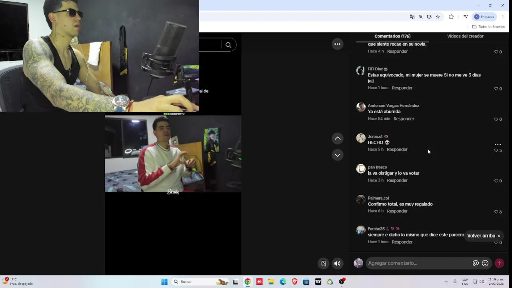Image resolution: width=512 pixels, height=288 pixels.
Task: Open the Todos los favoritos folder
Action: 488,27
